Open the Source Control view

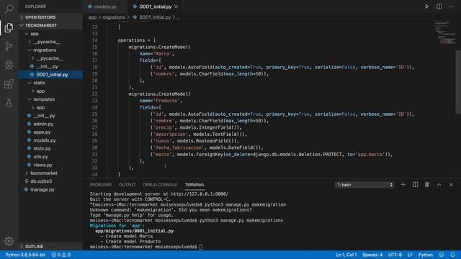(x=9, y=46)
